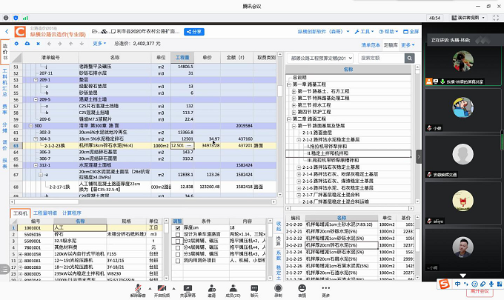This screenshot has height=300, width=504.
Task: Open the 更多 dropdown in left toolbar
Action: point(99,44)
